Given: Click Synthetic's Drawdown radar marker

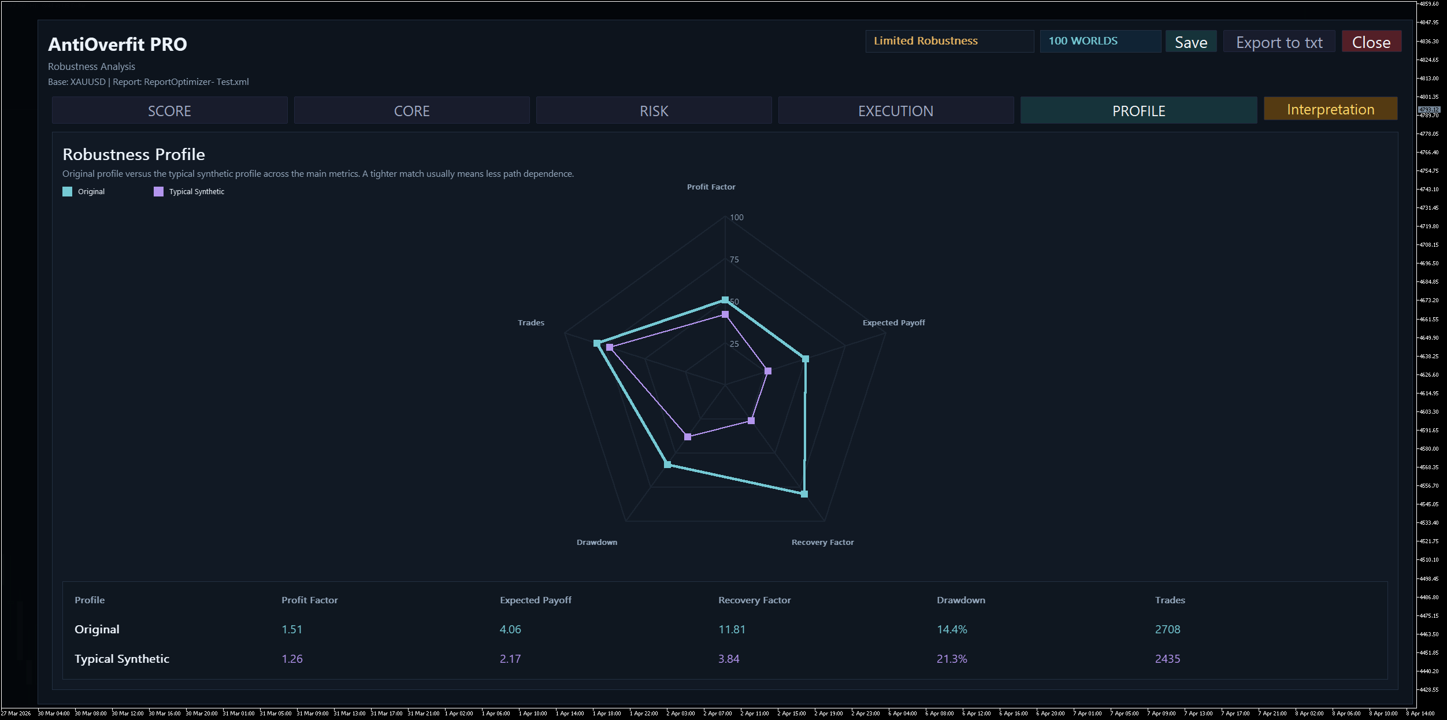Looking at the screenshot, I should click(687, 437).
